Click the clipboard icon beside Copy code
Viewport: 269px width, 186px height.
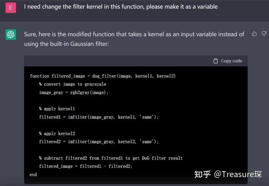(216, 61)
